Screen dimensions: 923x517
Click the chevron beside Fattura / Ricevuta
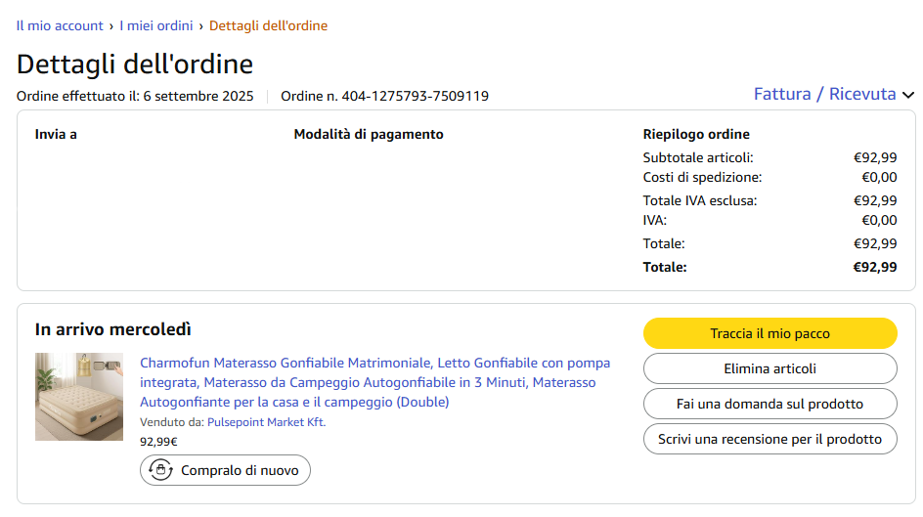point(908,96)
